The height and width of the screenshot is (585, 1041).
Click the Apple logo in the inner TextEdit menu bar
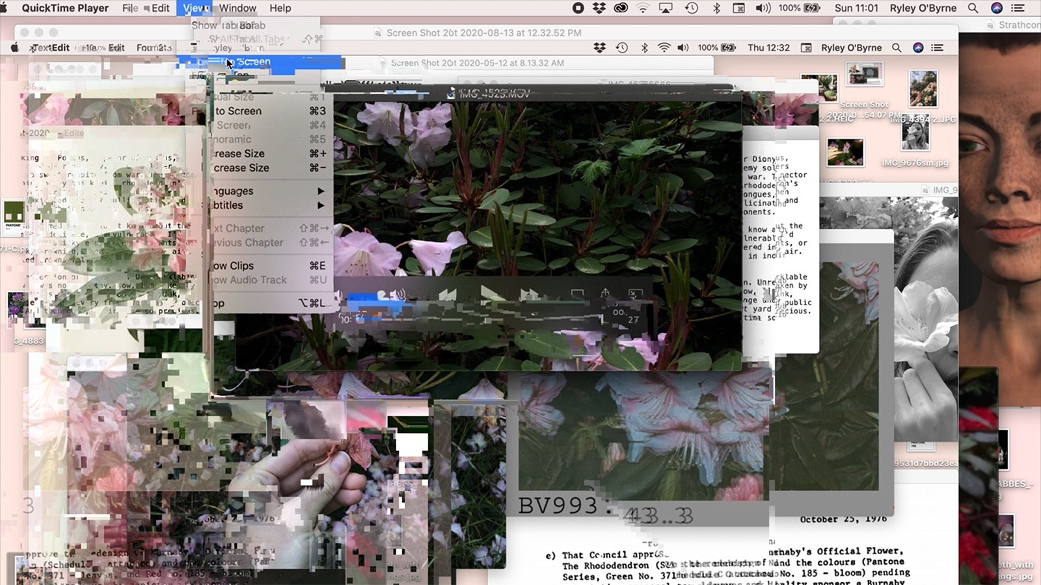point(15,47)
